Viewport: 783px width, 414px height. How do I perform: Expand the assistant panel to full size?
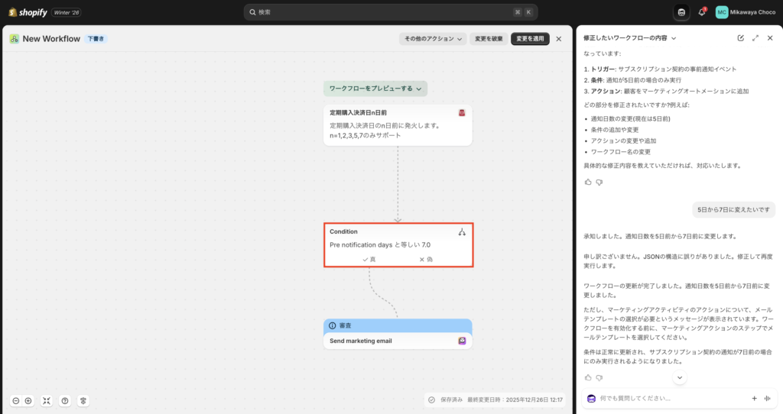[x=755, y=37]
